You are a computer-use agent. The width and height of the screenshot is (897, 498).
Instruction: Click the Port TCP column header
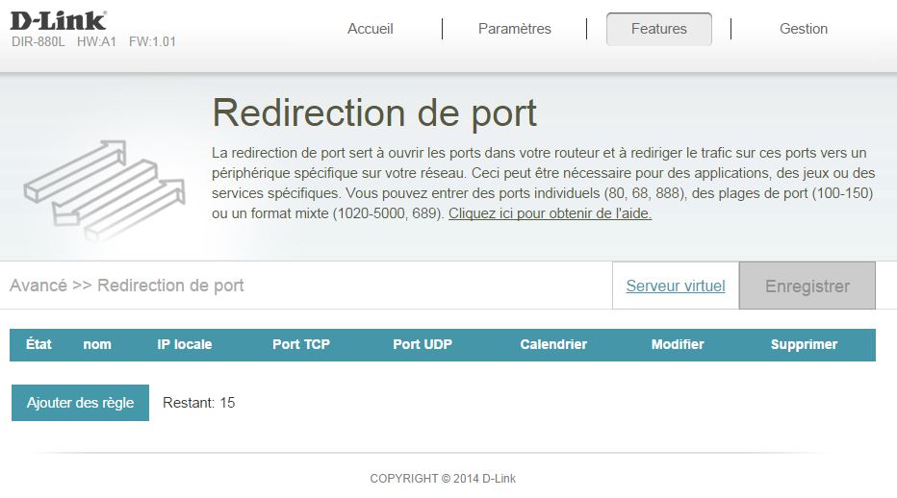click(301, 344)
